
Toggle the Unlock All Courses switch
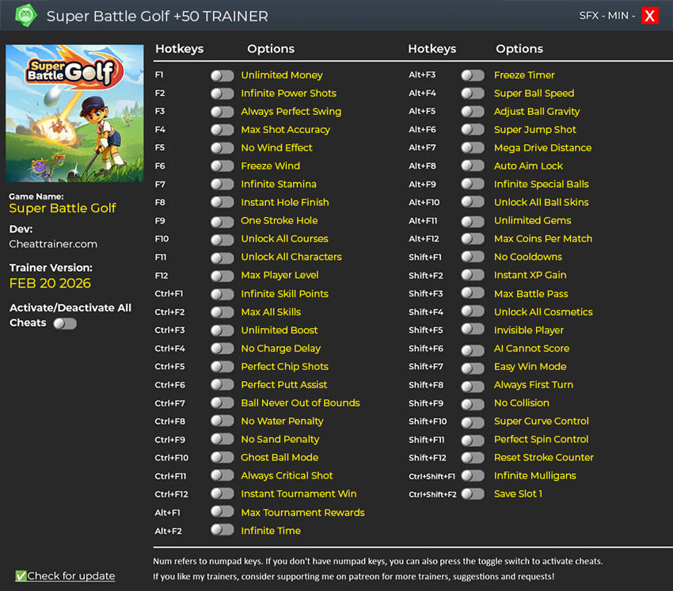222,239
